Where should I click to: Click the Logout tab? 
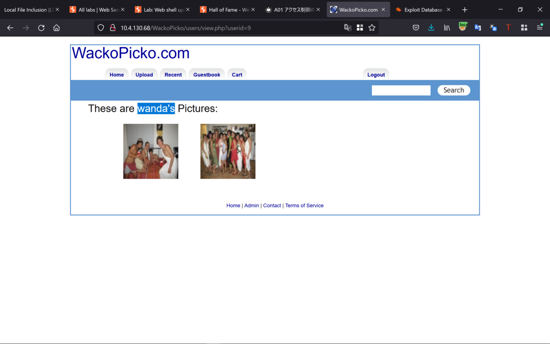pos(376,74)
